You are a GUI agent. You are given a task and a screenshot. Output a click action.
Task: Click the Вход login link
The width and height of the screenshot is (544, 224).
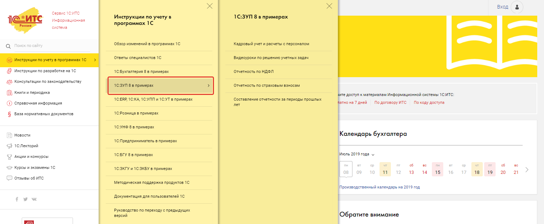503,7
